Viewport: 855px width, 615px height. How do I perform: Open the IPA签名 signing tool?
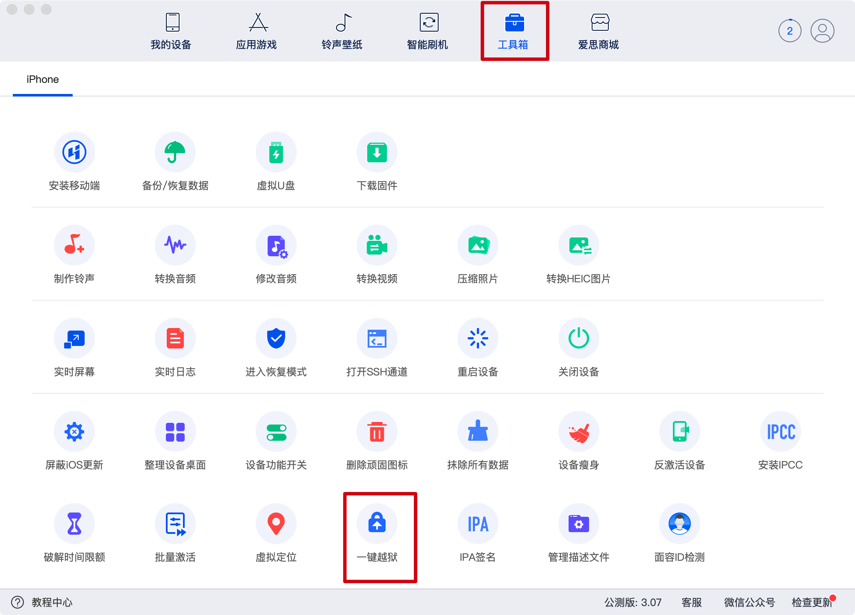point(478,524)
